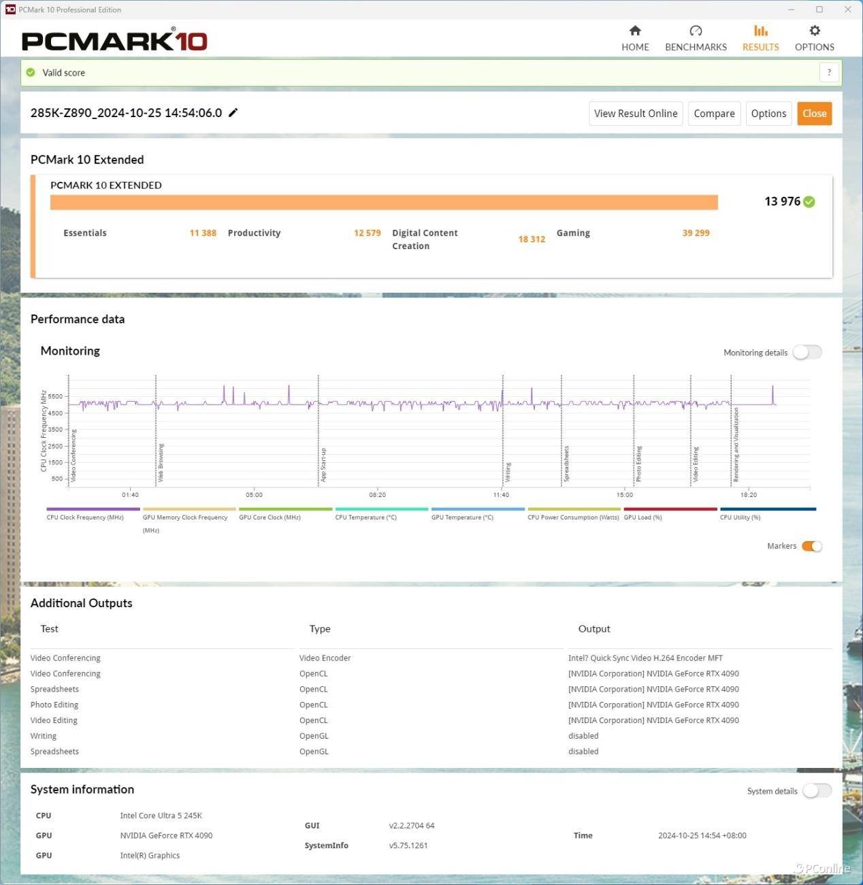Enable the Monitoring details toggle
Viewport: 863px width, 885px height.
pyautogui.click(x=807, y=353)
